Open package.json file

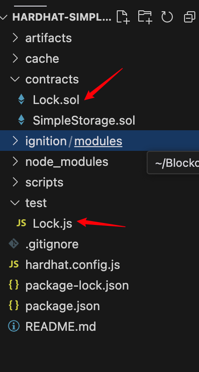pos(63,306)
